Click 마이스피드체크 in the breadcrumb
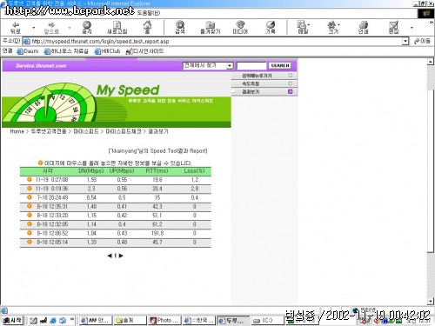 [x=124, y=131]
